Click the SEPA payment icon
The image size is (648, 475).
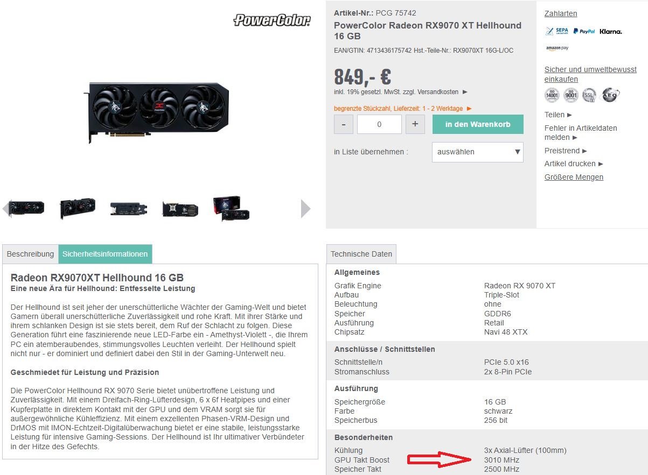point(557,31)
